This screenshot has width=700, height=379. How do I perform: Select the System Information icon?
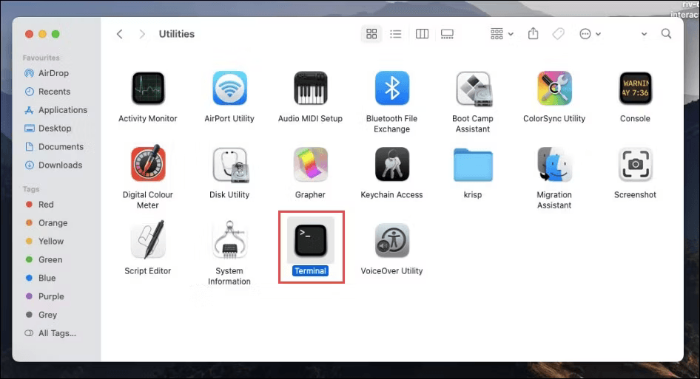click(229, 240)
